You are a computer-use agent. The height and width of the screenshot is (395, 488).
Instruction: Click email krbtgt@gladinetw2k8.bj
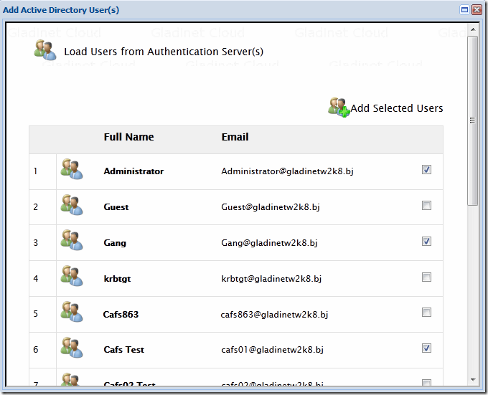click(x=271, y=278)
